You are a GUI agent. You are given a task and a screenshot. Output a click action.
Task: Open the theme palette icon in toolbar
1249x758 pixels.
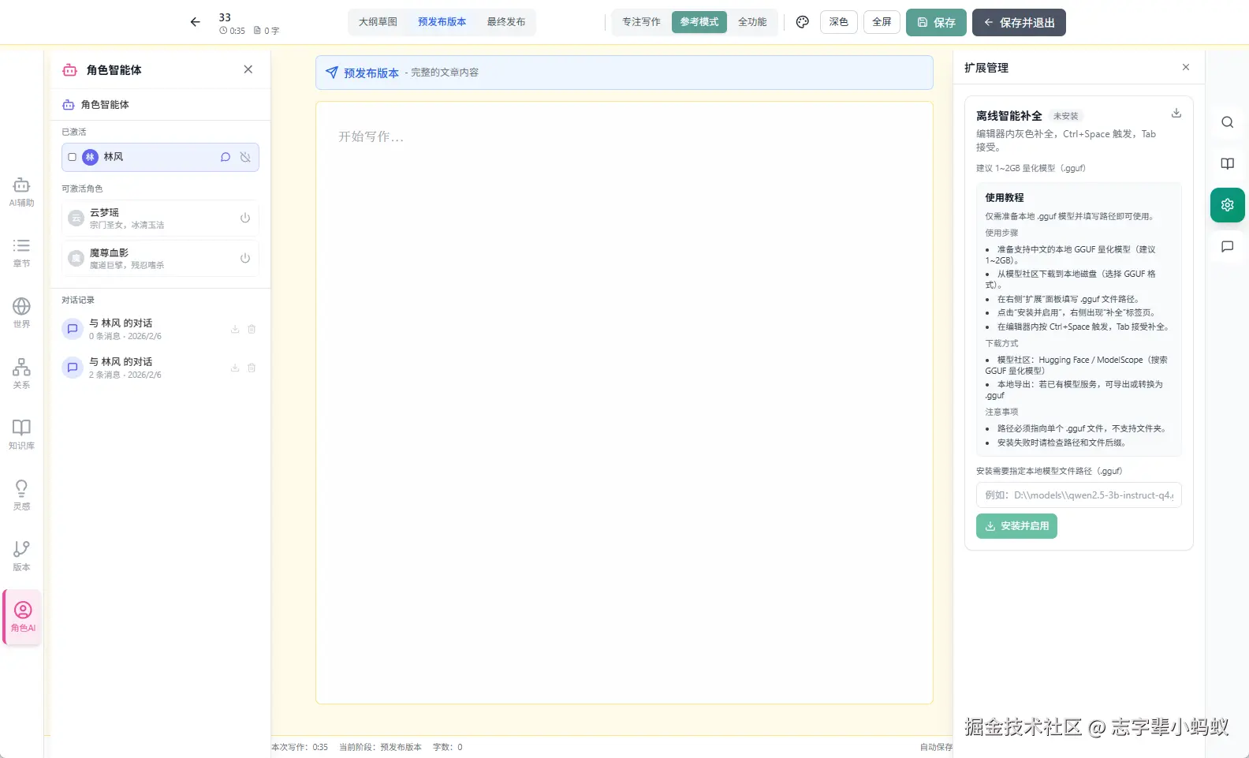pyautogui.click(x=803, y=22)
